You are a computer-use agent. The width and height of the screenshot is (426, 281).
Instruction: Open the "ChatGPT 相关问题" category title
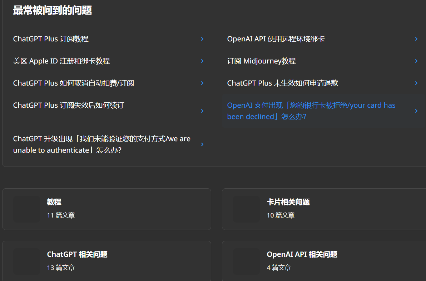coord(77,255)
